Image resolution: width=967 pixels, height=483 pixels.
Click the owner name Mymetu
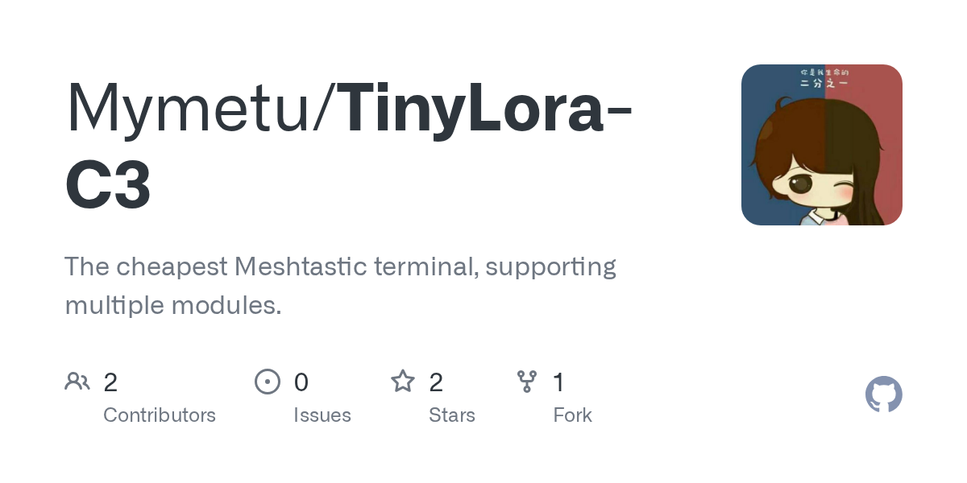(x=187, y=109)
